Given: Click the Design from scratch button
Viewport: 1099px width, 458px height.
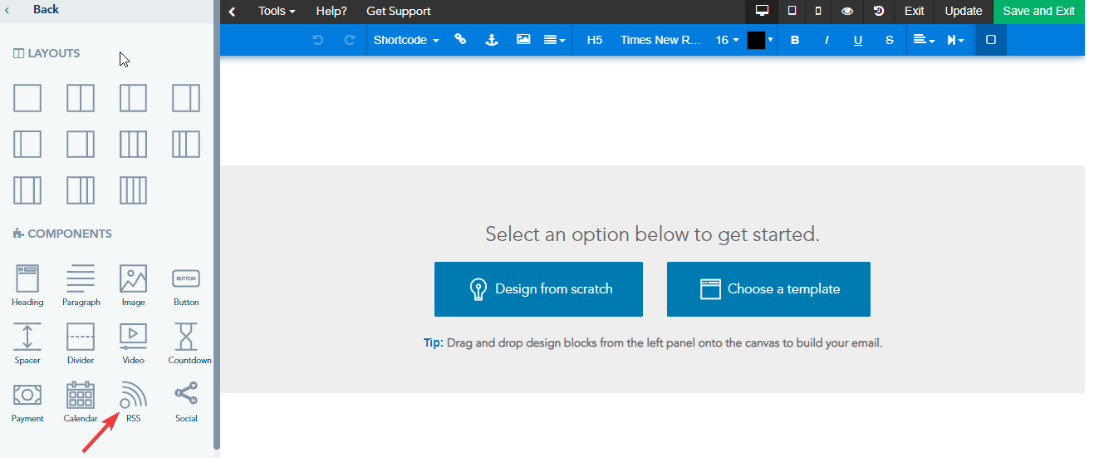Looking at the screenshot, I should (538, 289).
